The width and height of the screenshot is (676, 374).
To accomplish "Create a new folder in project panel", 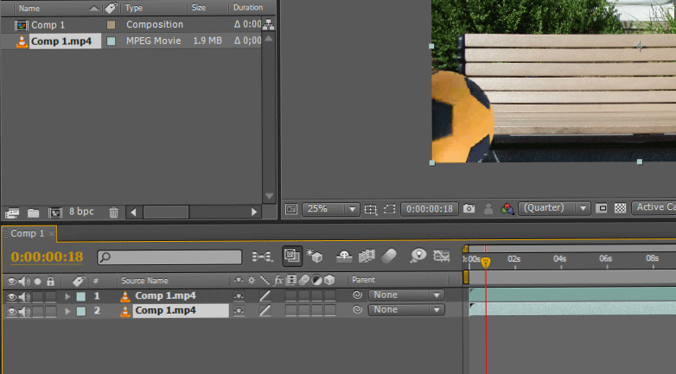I will (x=33, y=212).
